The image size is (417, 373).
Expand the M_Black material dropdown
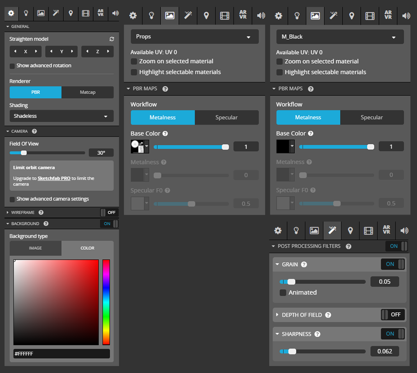click(x=340, y=37)
